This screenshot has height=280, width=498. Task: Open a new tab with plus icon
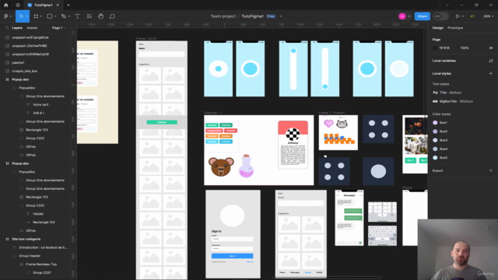click(x=68, y=5)
